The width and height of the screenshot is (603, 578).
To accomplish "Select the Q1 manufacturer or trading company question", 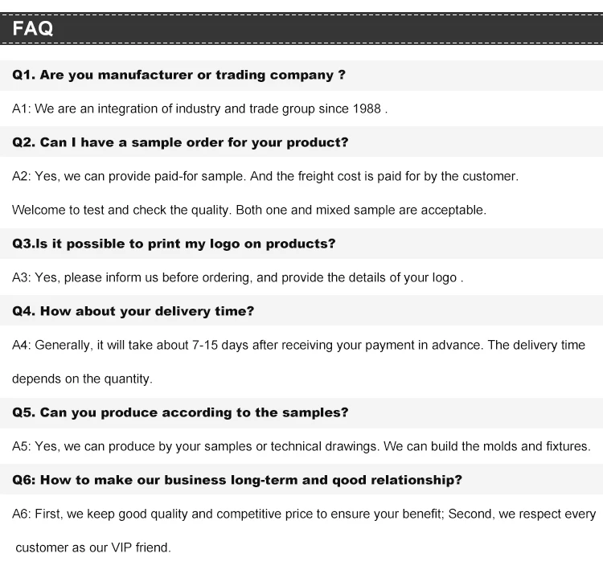I will pos(178,75).
